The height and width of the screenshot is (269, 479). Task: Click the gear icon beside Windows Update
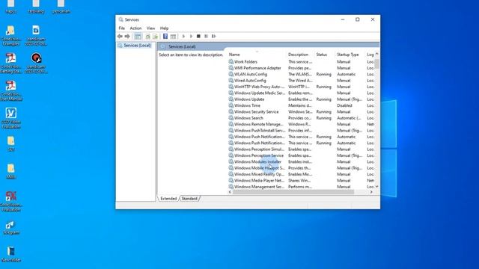coord(231,99)
